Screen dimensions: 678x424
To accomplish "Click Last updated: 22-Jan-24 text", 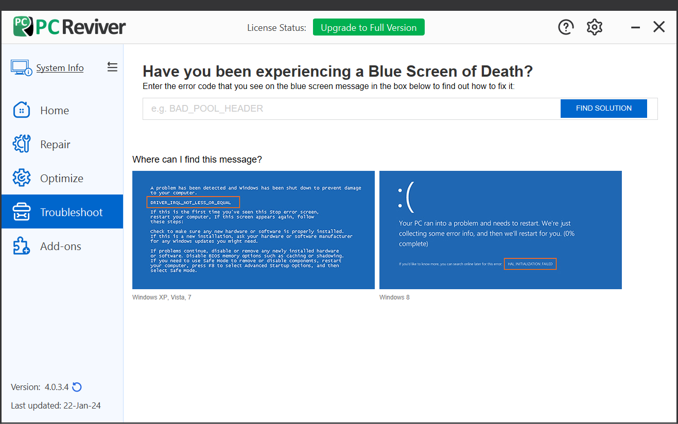I will point(56,405).
